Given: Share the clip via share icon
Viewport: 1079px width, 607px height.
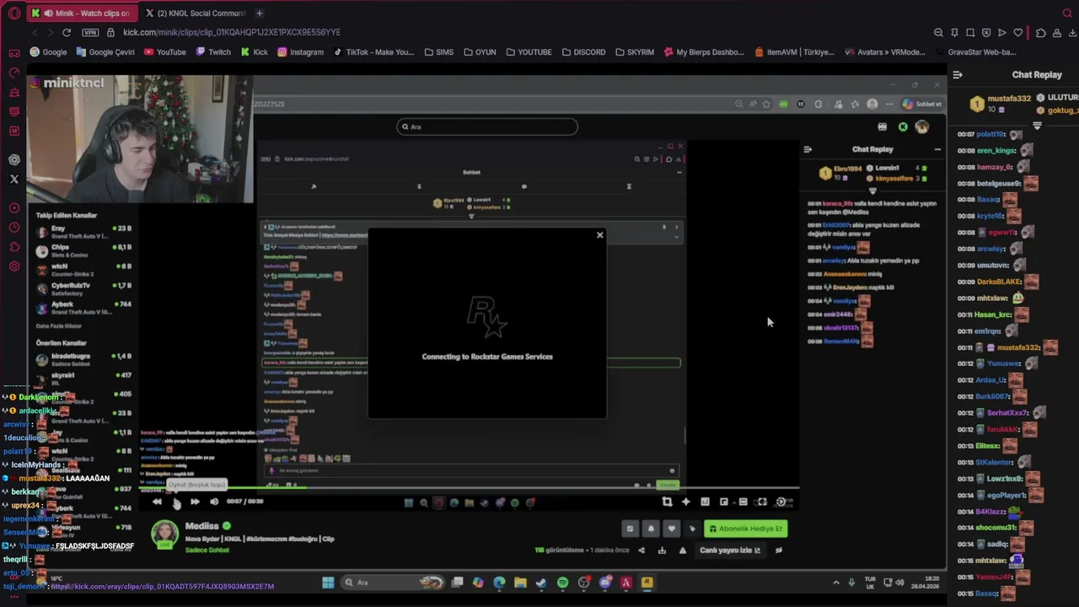Looking at the screenshot, I should (641, 551).
